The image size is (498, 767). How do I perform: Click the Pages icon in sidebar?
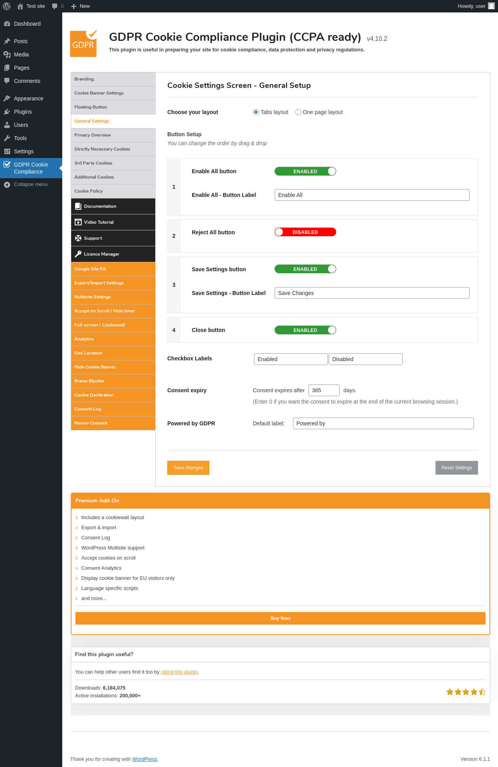(7, 68)
